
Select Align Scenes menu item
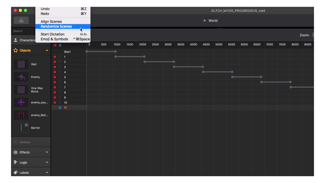pyautogui.click(x=51, y=22)
